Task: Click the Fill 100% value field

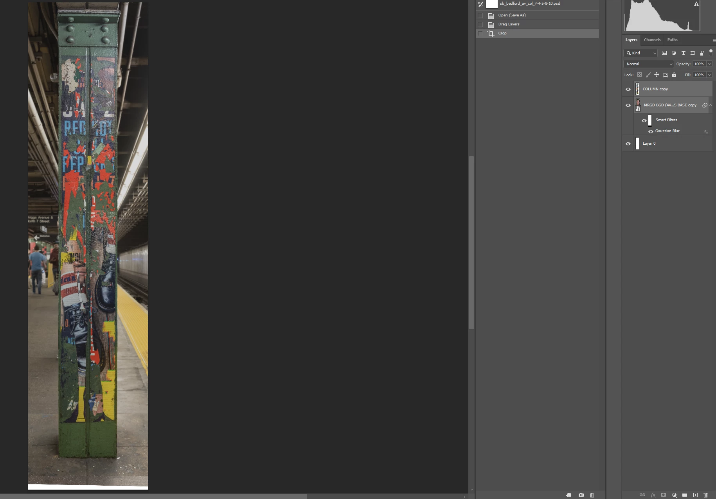Action: click(699, 75)
